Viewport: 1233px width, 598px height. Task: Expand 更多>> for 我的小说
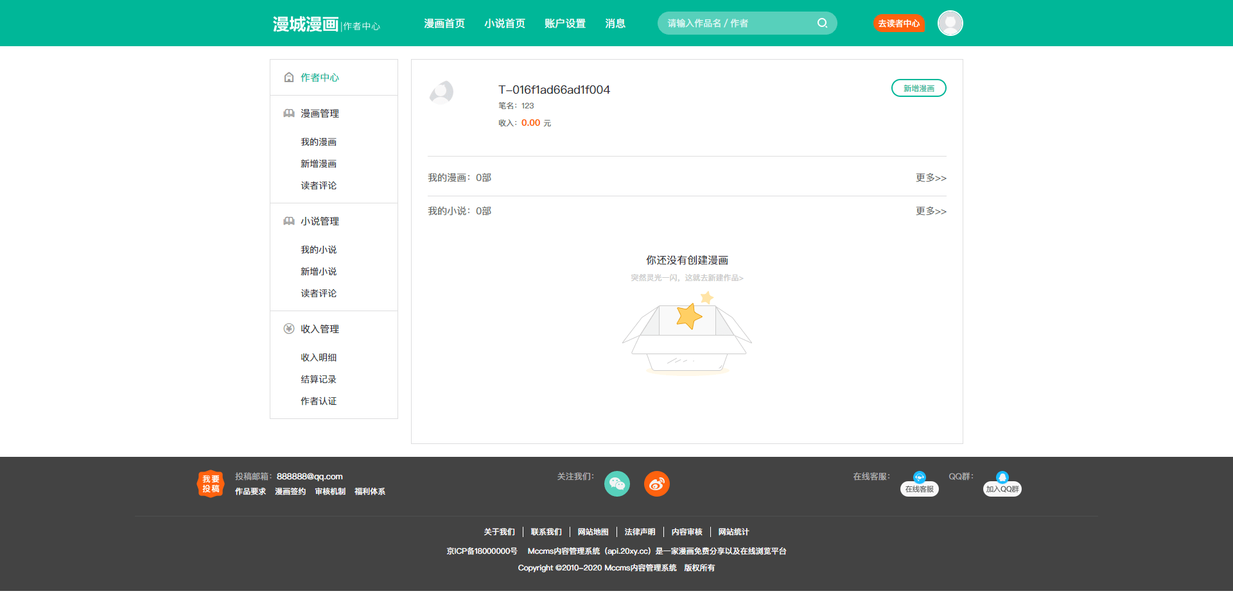pyautogui.click(x=931, y=211)
